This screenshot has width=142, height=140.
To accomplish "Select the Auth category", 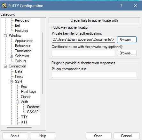I will tap(25, 102).
